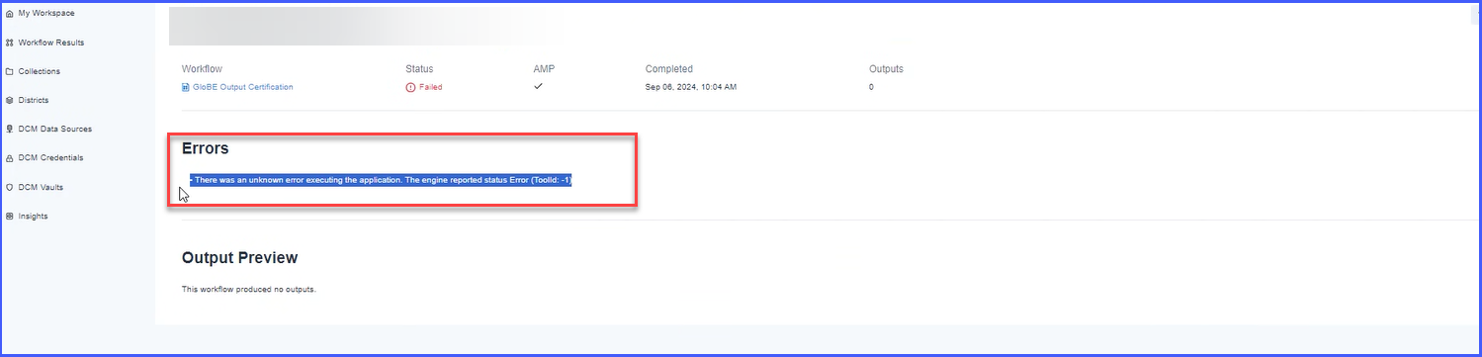
Task: Click the red Failed status icon
Action: (x=410, y=87)
